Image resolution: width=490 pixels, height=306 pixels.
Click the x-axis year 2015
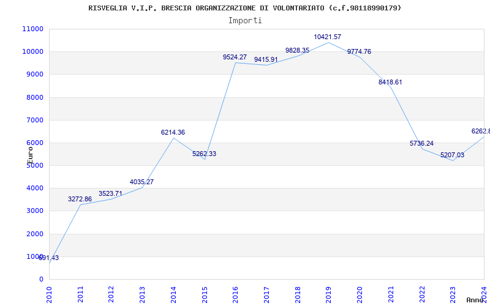205,294
